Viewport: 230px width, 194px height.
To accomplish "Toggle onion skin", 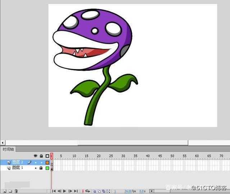I will 95,191.
